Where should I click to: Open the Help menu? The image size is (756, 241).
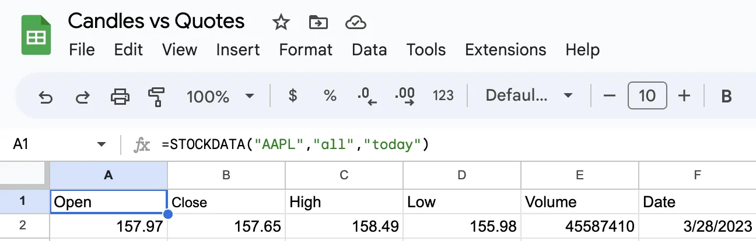click(583, 50)
